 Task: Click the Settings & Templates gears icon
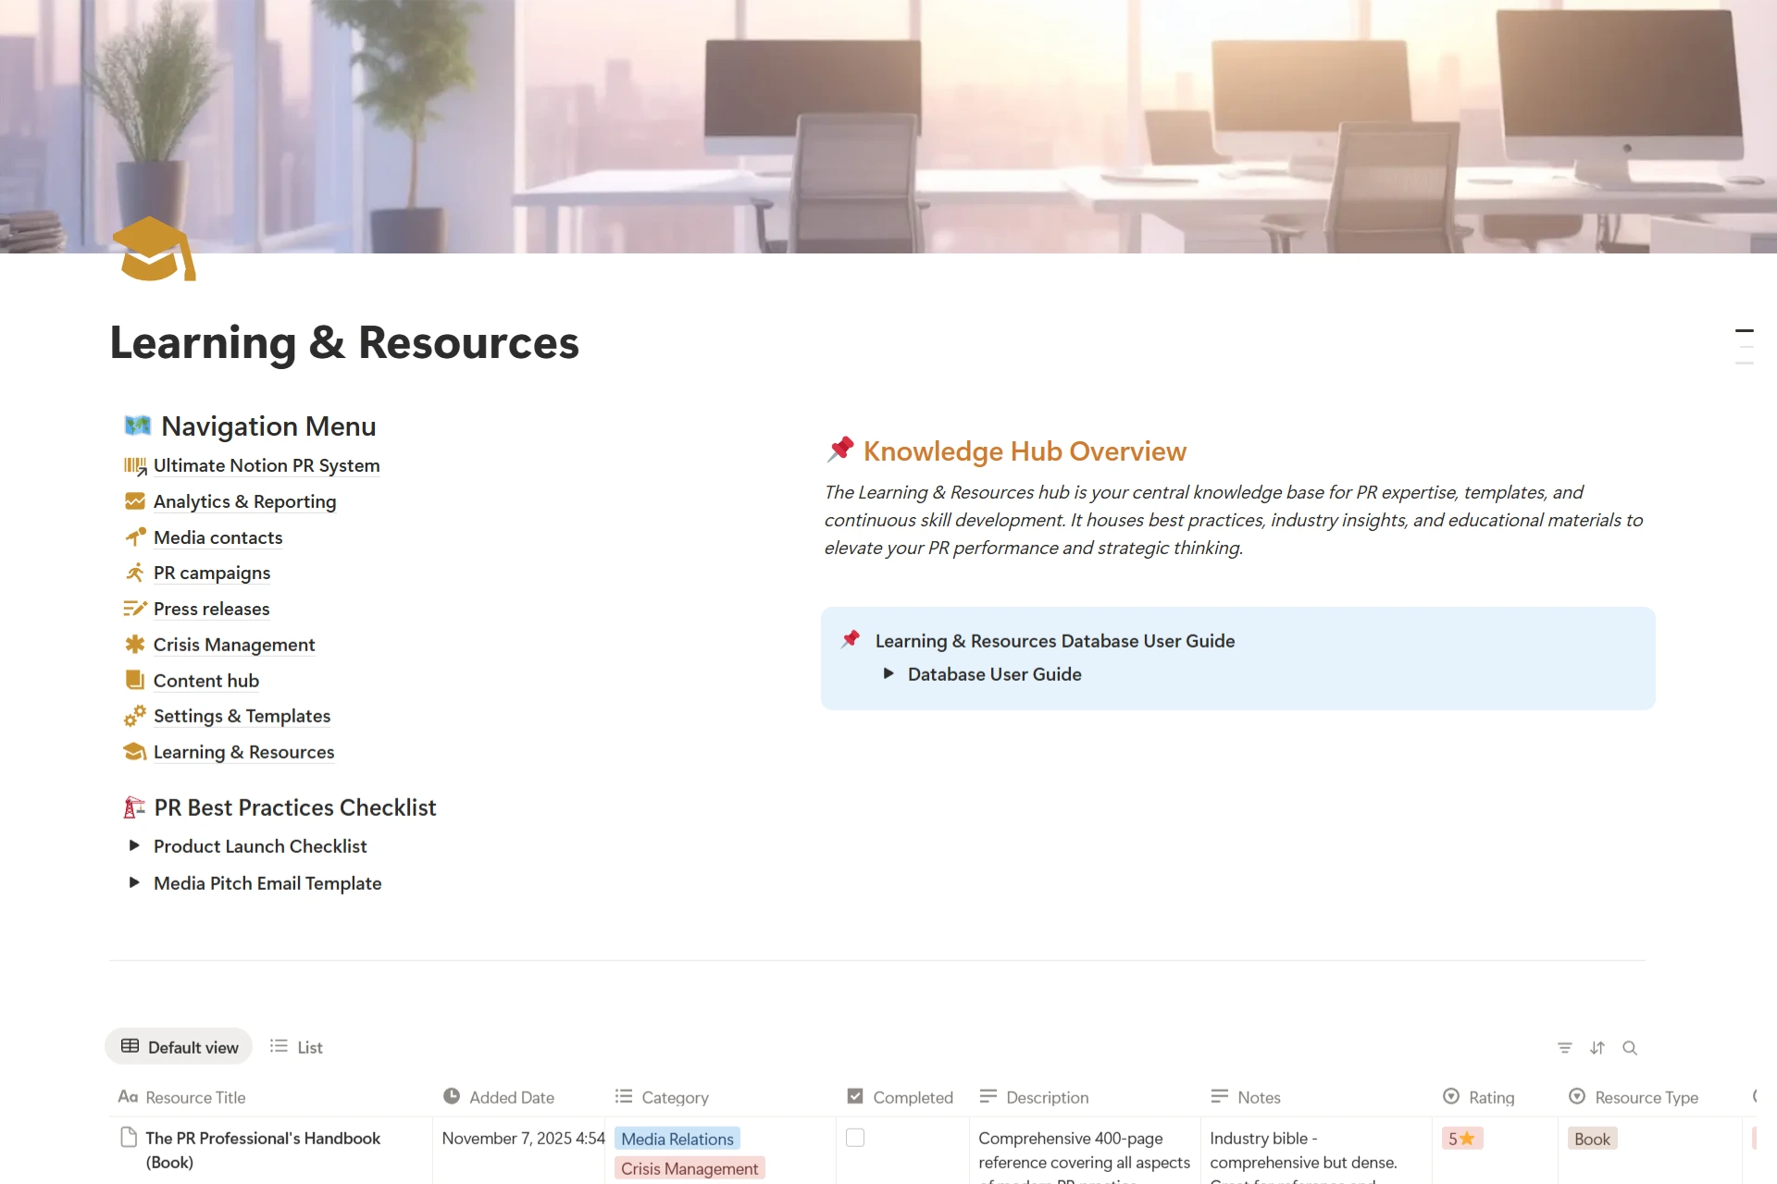135,716
